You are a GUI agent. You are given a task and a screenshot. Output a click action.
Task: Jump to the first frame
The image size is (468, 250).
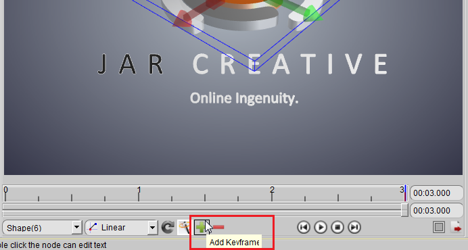coord(304,227)
